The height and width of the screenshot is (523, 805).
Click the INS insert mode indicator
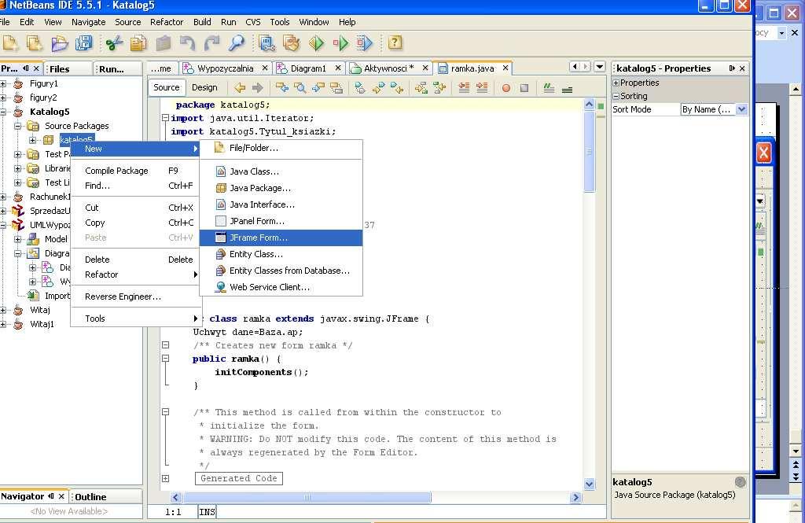click(x=207, y=512)
